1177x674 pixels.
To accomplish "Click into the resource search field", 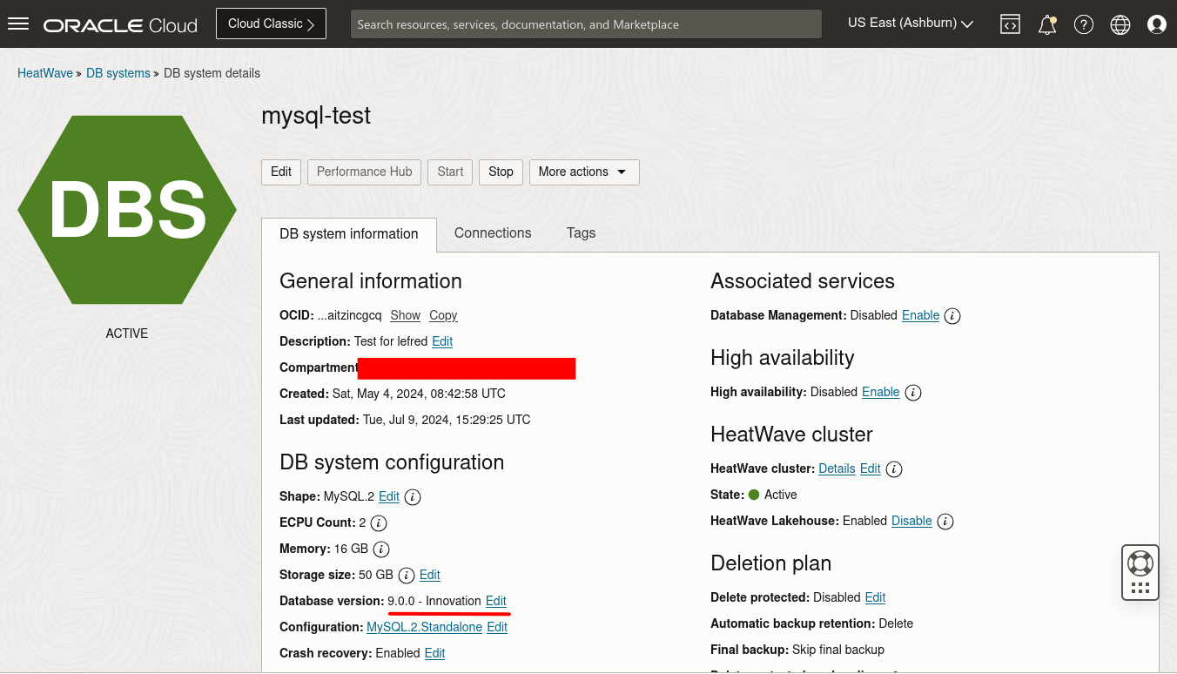I will coord(585,24).
